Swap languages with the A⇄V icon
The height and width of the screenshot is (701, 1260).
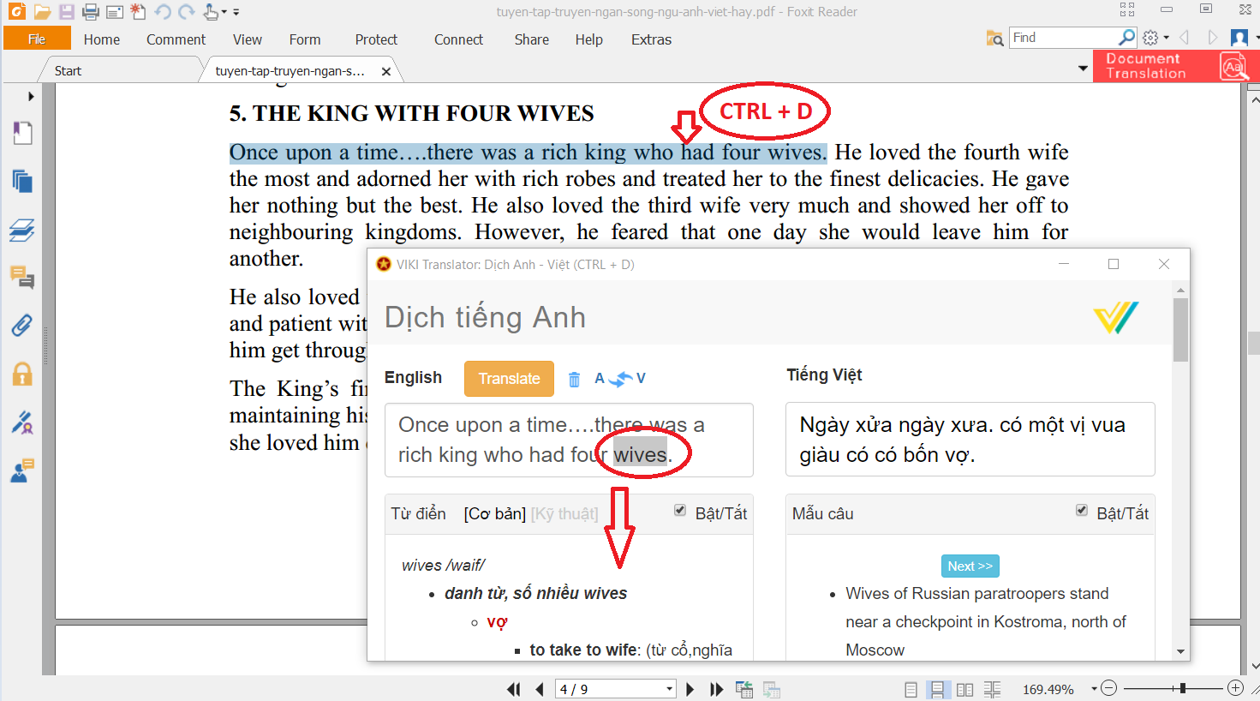619,378
